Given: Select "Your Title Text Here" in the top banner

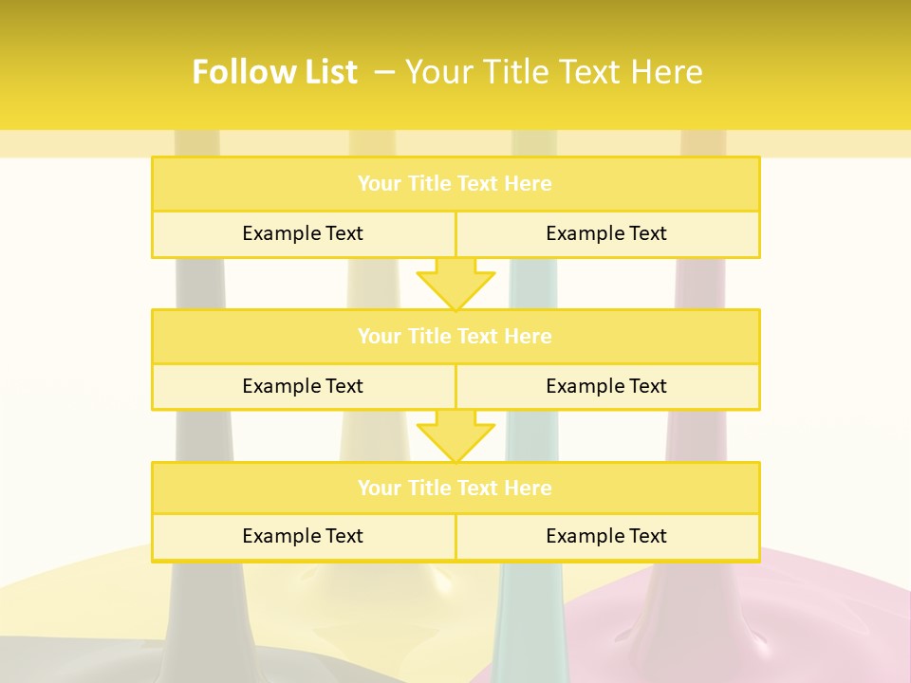Looking at the screenshot, I should pyautogui.click(x=553, y=72).
